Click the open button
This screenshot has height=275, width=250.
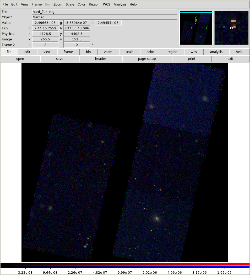(x=20, y=59)
